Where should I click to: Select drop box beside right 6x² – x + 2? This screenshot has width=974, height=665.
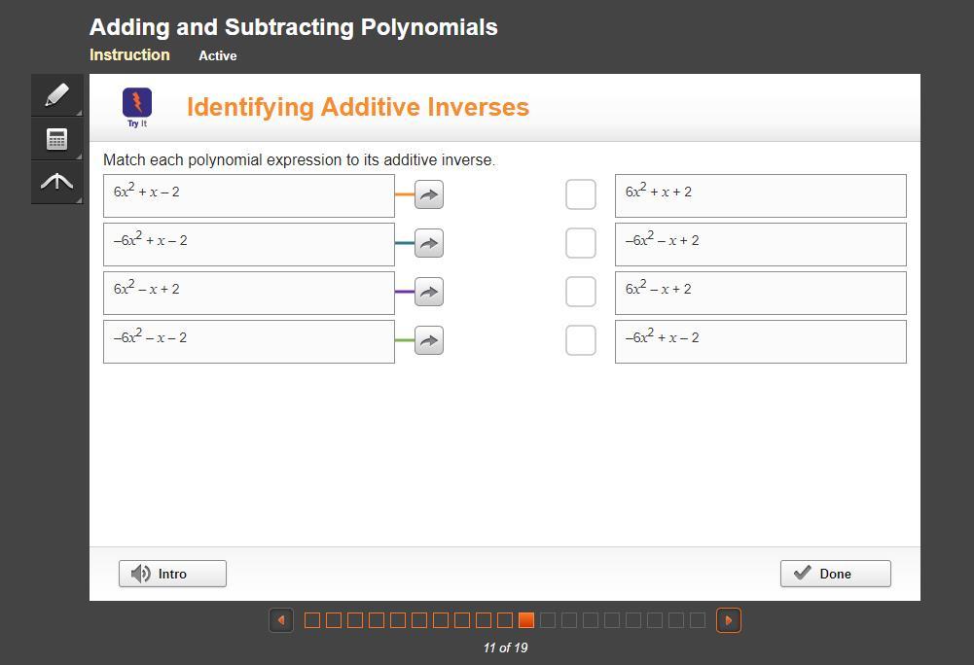click(x=581, y=292)
